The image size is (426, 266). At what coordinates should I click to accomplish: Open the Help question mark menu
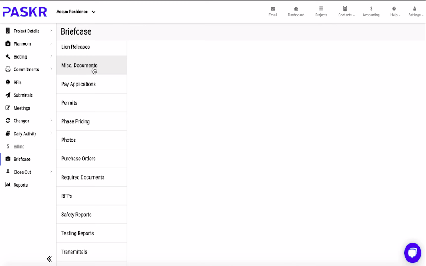click(394, 9)
